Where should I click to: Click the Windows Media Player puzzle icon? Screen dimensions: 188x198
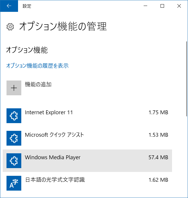pyautogui.click(x=14, y=161)
